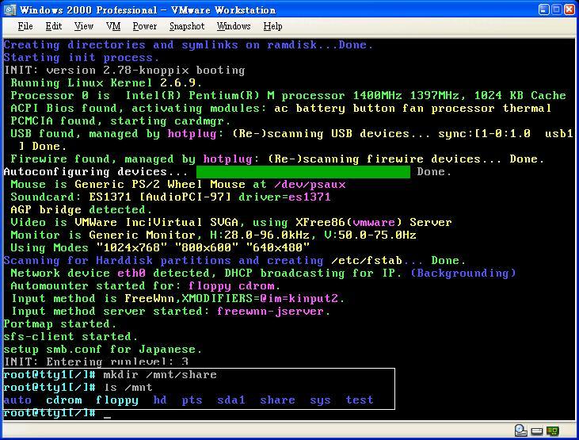Image resolution: width=579 pixels, height=440 pixels.
Task: Click the 'cdrom' entry in the ls output
Action: click(x=64, y=400)
